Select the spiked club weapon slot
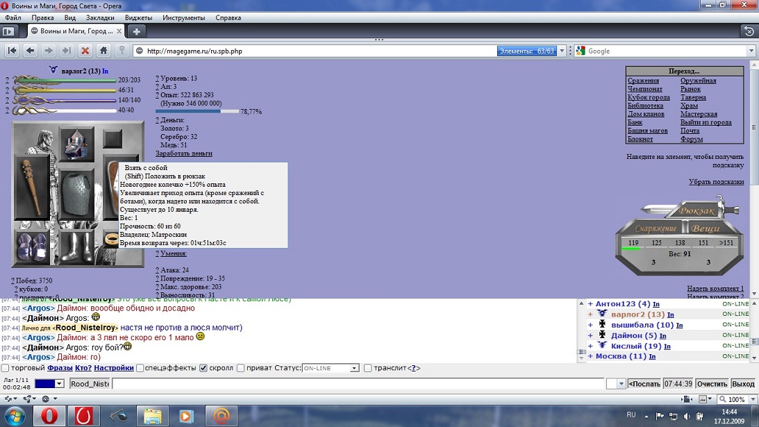759x427 pixels. (x=32, y=188)
